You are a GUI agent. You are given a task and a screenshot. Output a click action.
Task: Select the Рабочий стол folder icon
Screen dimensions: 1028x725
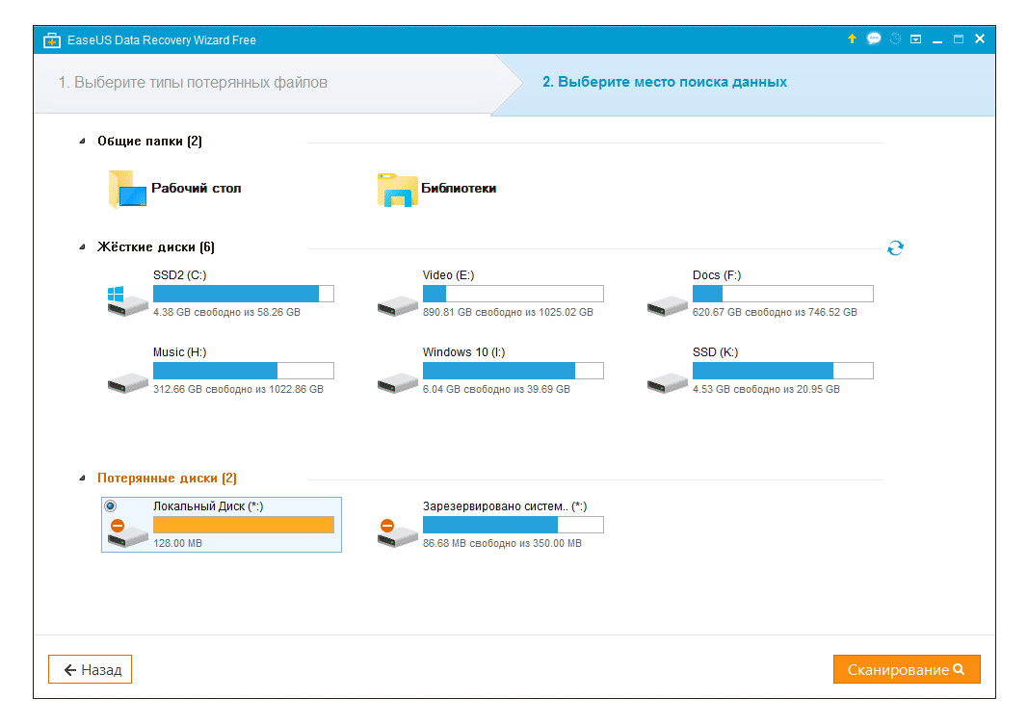tap(127, 190)
